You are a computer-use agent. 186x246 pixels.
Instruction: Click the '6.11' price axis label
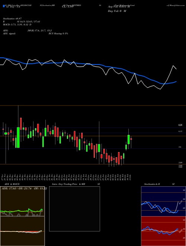point(180,131)
